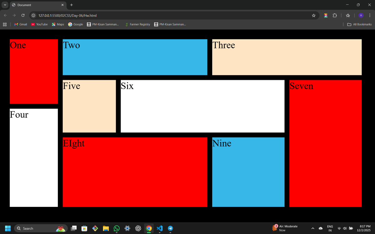
Task: Open the Chrome profile avatar marked S
Action: pyautogui.click(x=361, y=15)
